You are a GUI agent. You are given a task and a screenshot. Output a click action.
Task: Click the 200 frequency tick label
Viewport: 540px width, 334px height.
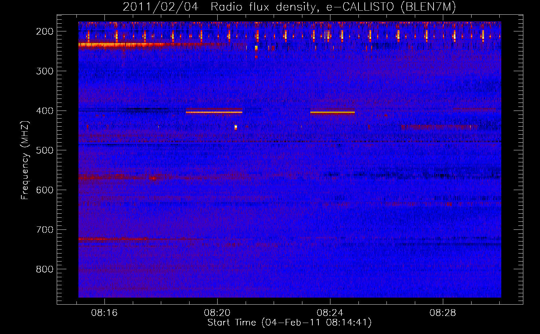click(x=45, y=31)
